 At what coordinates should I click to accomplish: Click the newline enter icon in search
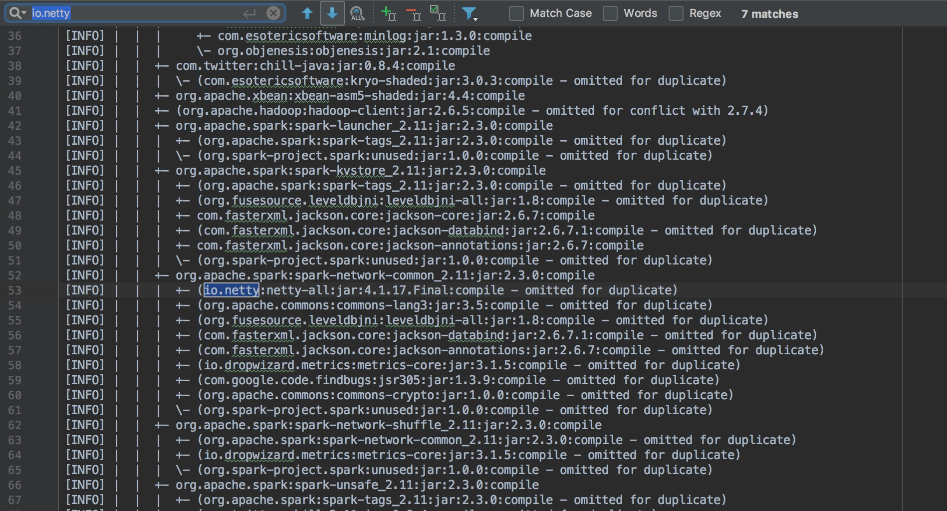(x=249, y=13)
